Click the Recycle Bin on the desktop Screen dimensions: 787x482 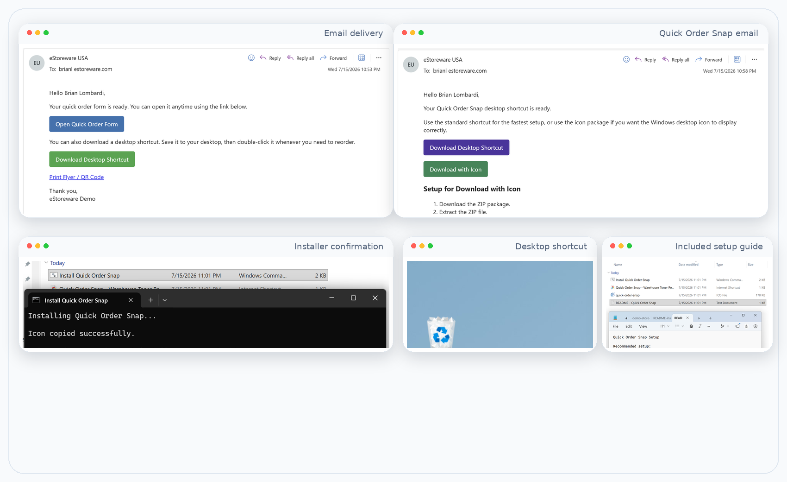tap(441, 332)
